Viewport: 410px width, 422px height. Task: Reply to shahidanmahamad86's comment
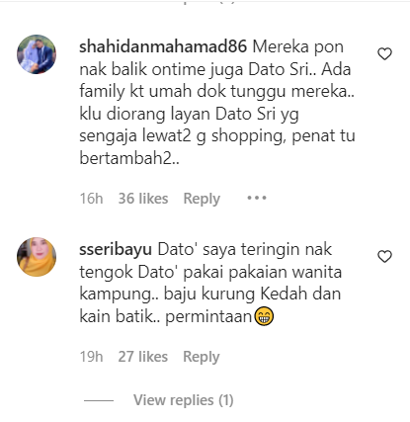[x=202, y=199]
